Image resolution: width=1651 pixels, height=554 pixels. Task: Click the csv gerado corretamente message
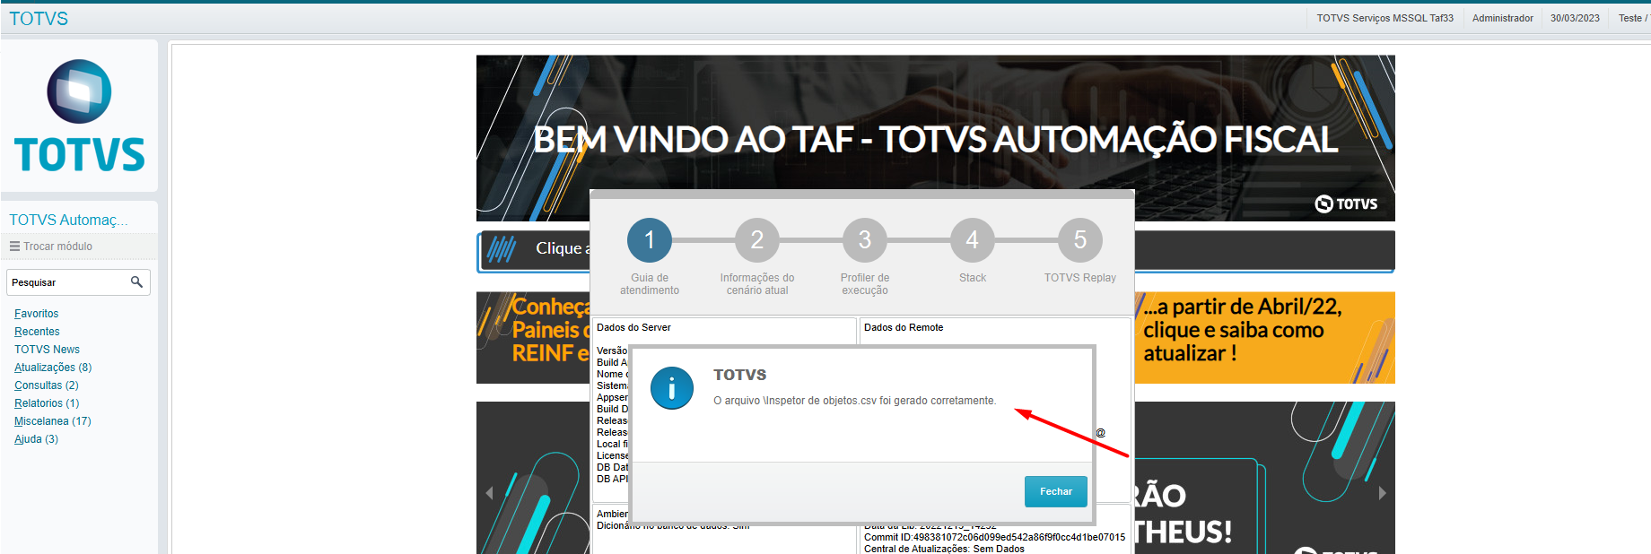[x=854, y=401]
